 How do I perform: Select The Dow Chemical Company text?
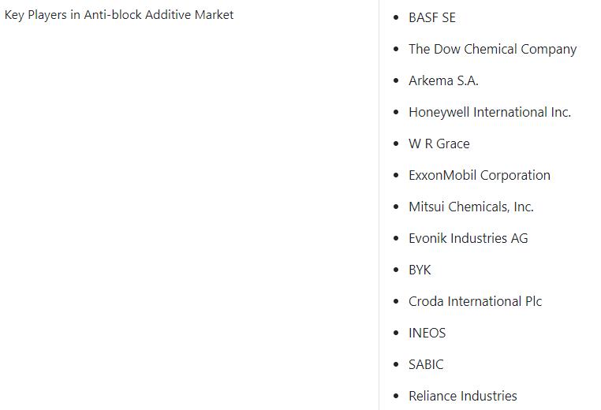492,50
